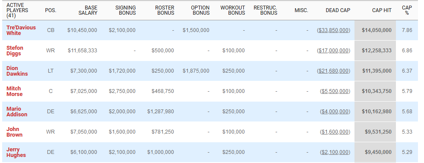Open Tre'Davious White dead cap ($33,850,000) link
This screenshot has height=163, width=424.
[334, 30]
